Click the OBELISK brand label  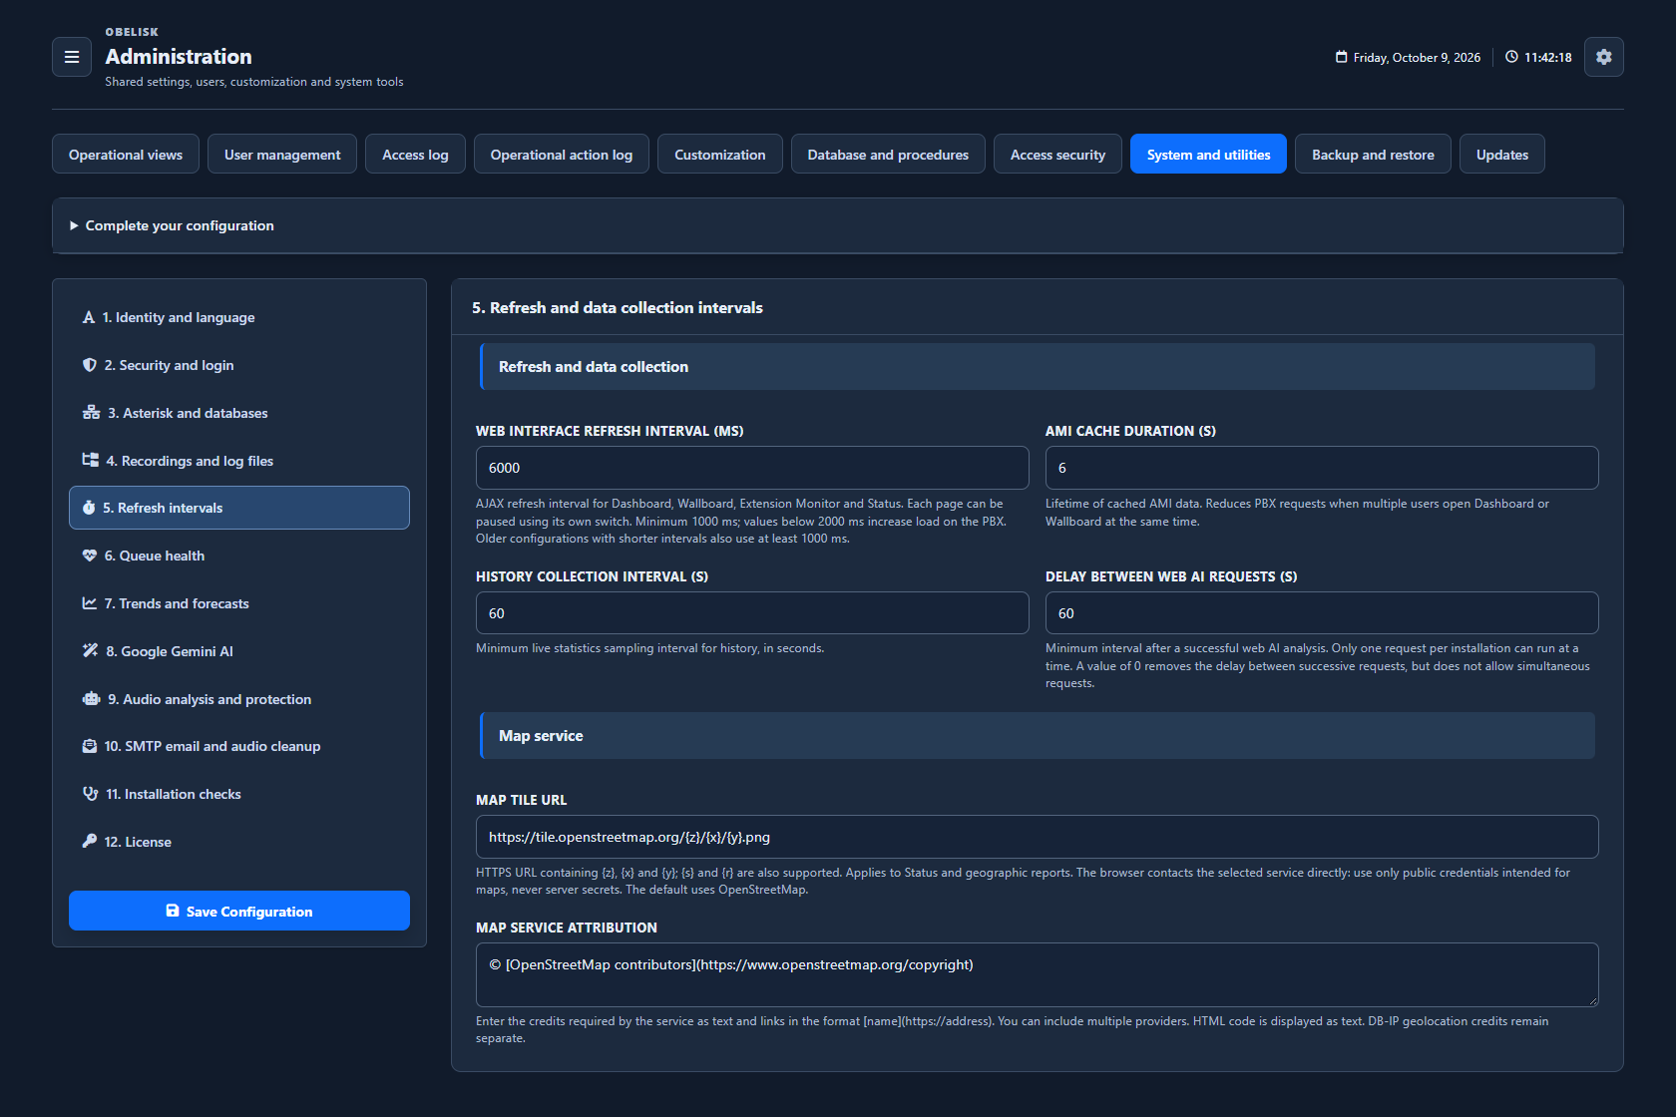[132, 32]
